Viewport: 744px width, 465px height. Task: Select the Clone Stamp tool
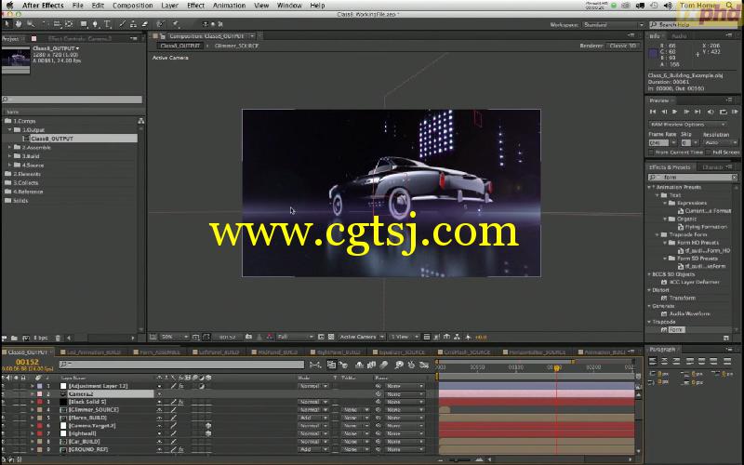coord(133,24)
